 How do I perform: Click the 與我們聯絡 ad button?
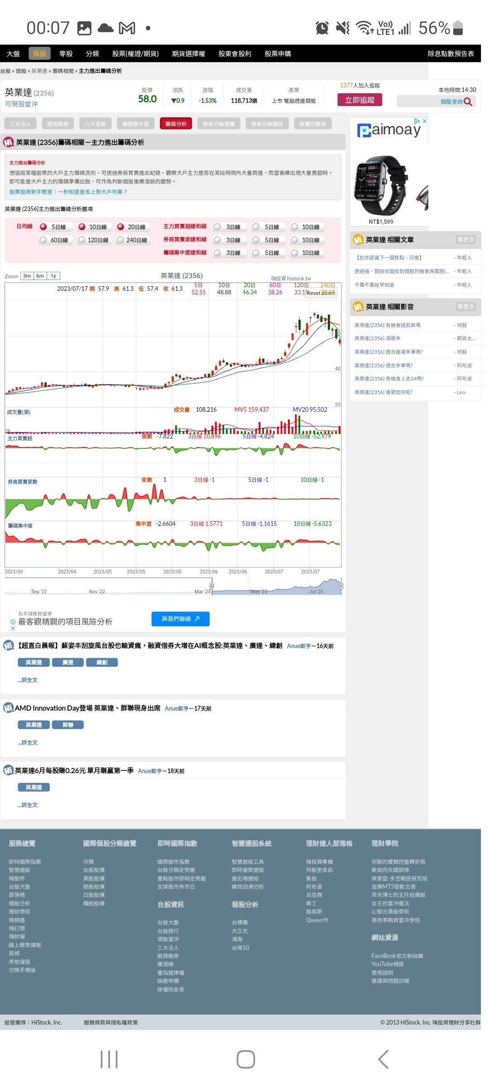coord(181,619)
